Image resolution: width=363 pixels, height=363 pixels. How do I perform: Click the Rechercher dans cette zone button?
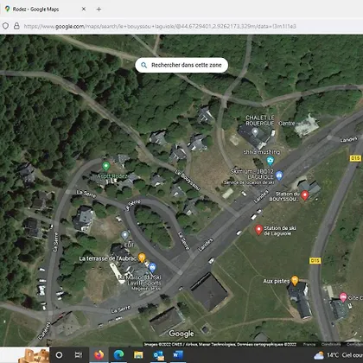click(x=181, y=65)
